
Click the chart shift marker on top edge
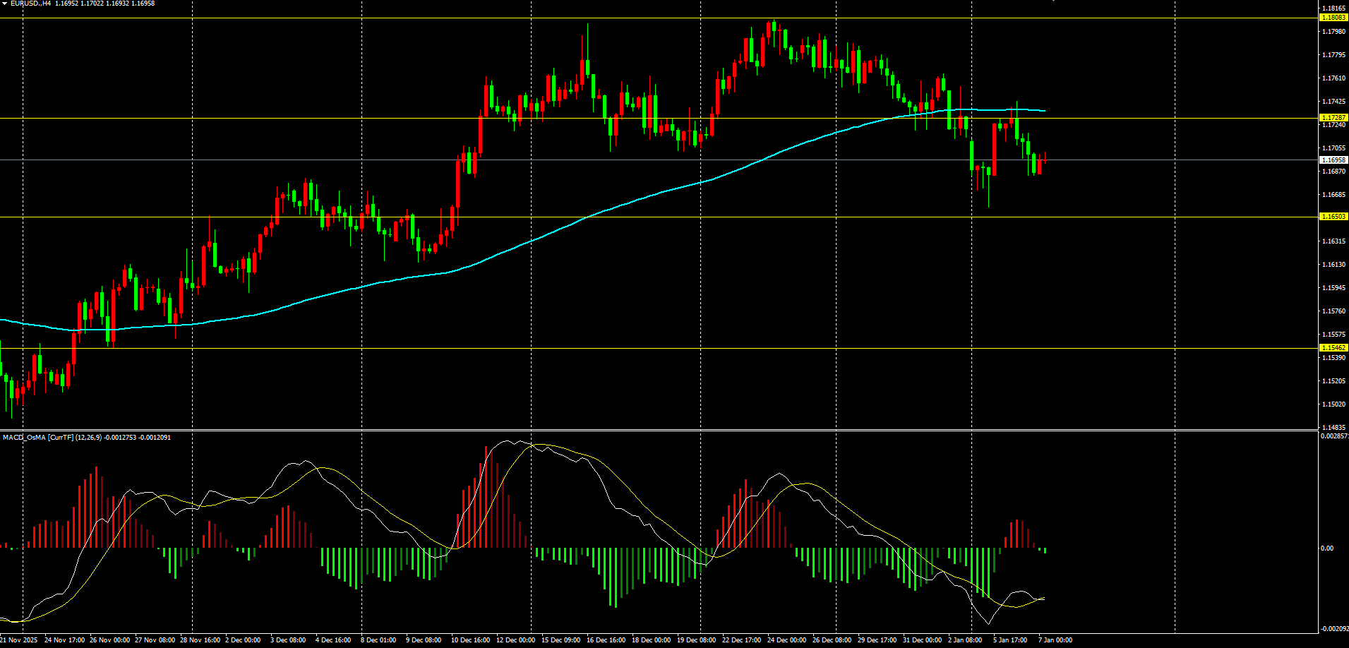click(1053, 1)
